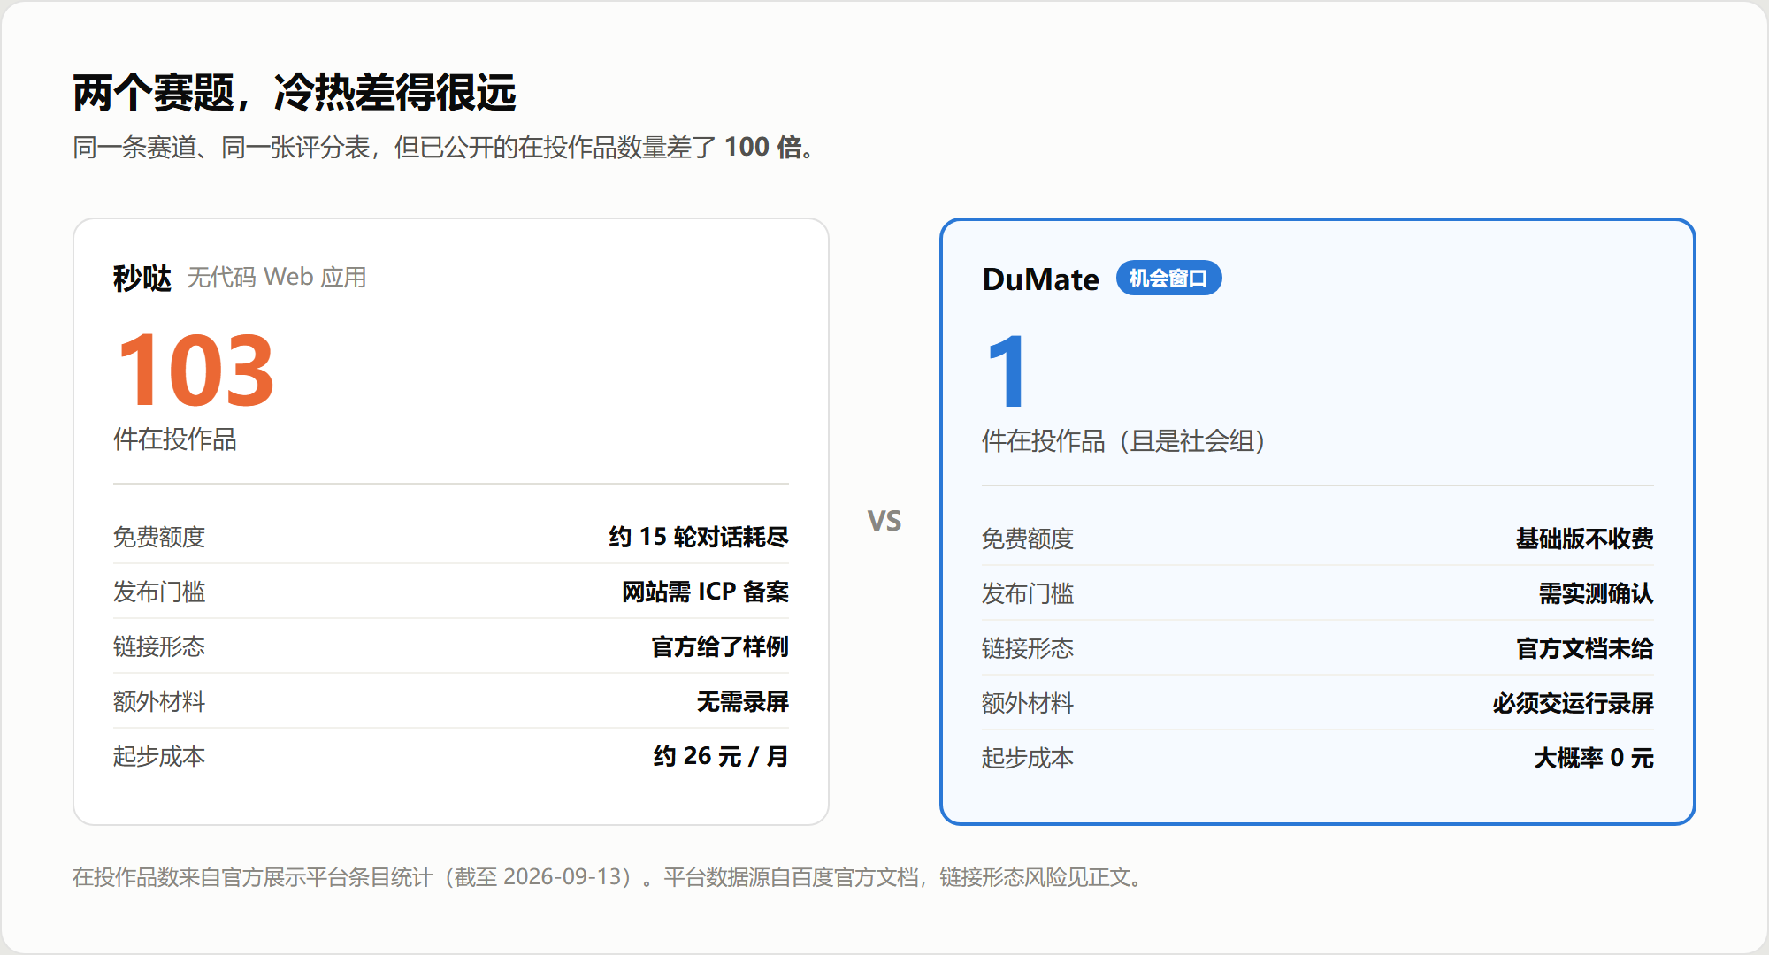Click 链接形态 label in the DuMate card
Viewport: 1769px width, 955px height.
pos(1028,648)
